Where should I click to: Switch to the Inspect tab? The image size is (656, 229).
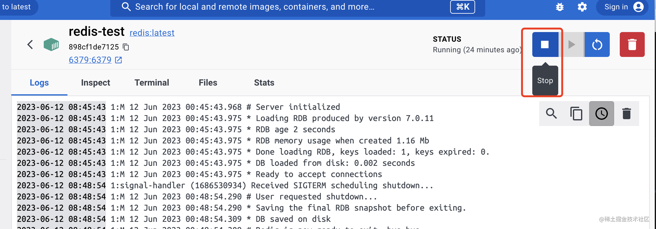pos(95,83)
